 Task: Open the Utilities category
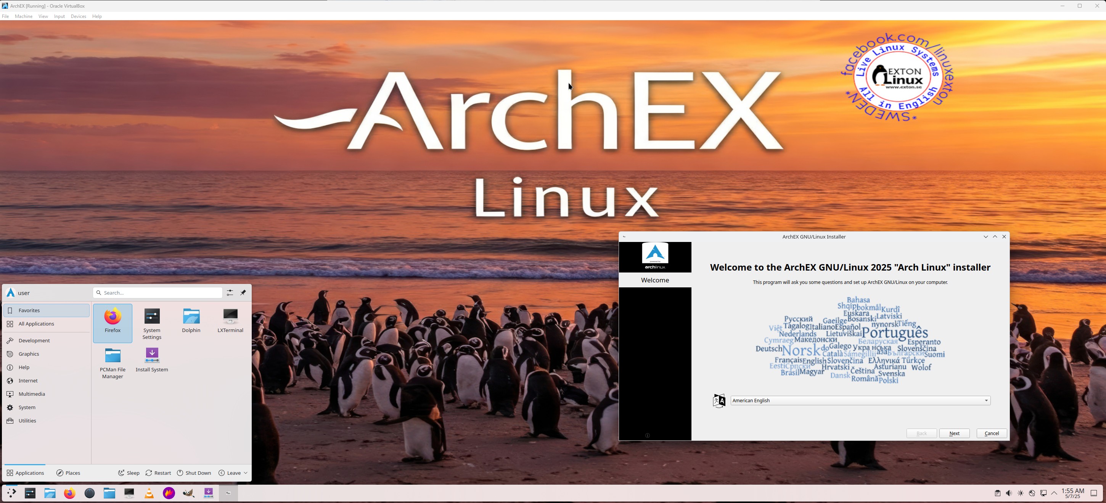pos(47,420)
